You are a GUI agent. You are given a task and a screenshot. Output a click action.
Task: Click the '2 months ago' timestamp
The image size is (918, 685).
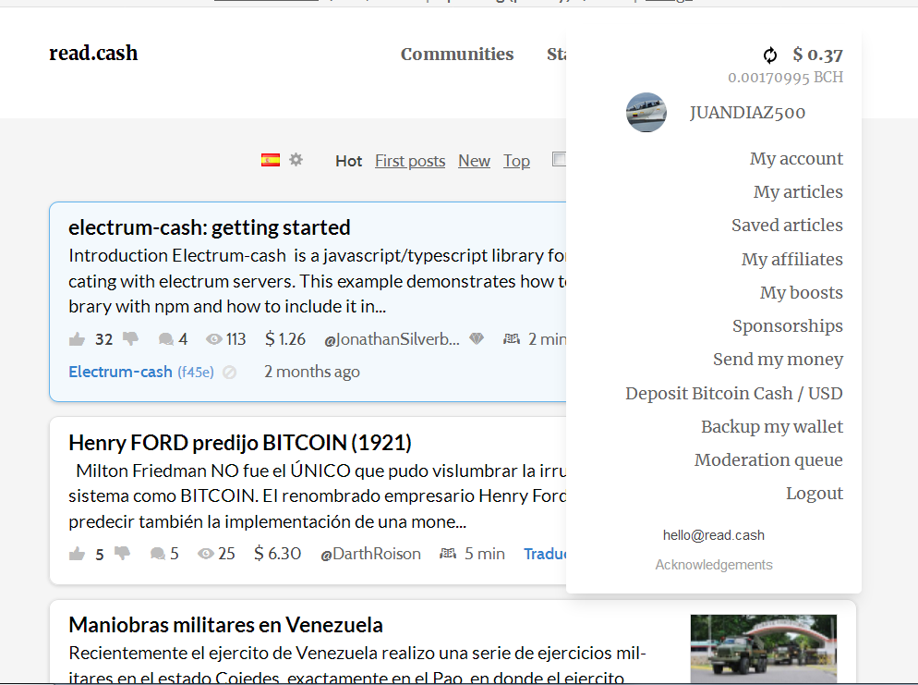click(x=312, y=373)
